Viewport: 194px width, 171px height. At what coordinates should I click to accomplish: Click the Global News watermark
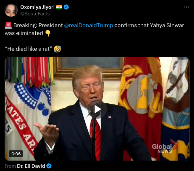164,147
